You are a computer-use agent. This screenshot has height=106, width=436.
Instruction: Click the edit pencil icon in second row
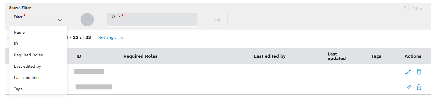pyautogui.click(x=408, y=87)
